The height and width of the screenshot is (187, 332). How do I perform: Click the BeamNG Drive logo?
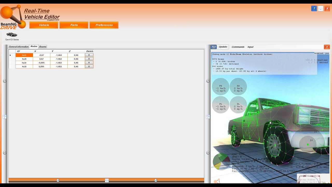point(13,17)
